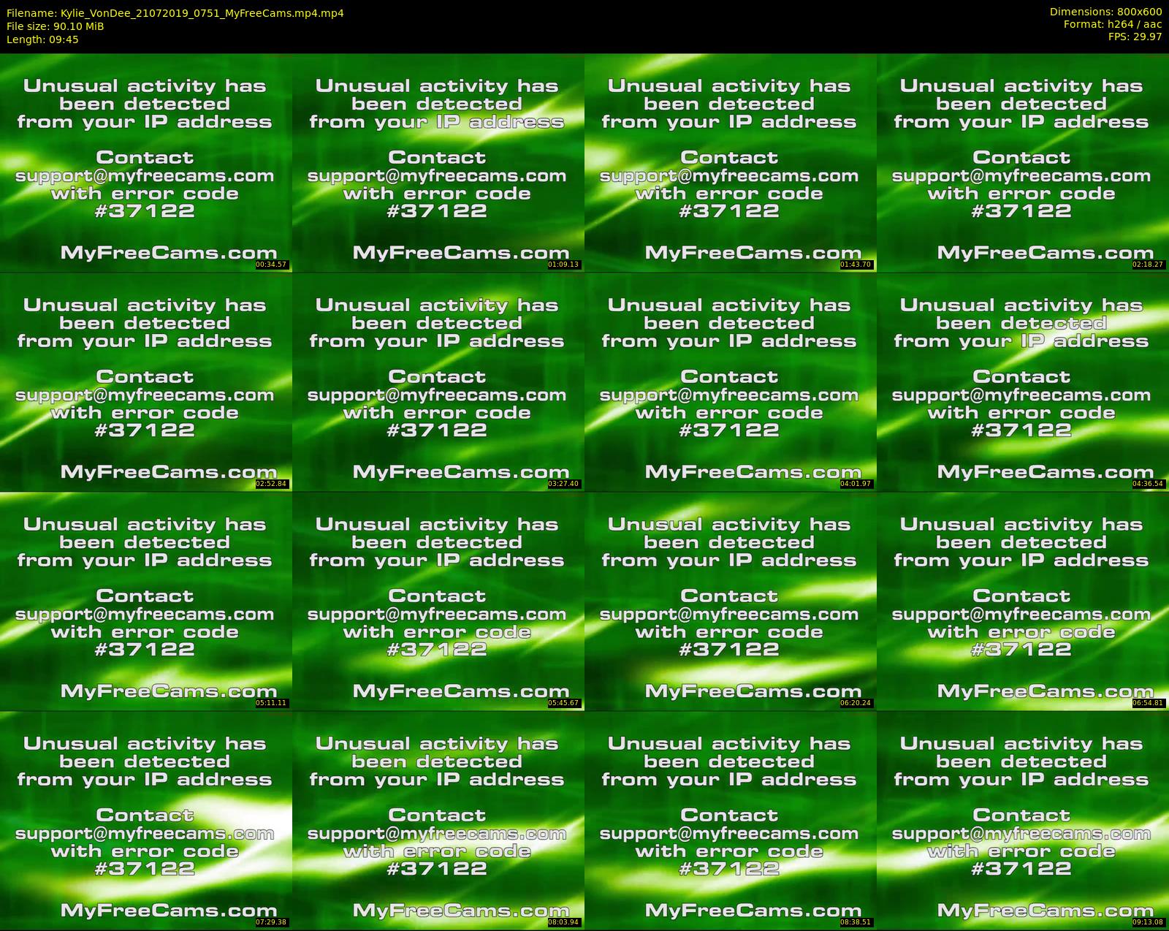Click the thumbnail frame stamped 06:54.81
This screenshot has width=1169, height=931.
tap(1023, 601)
